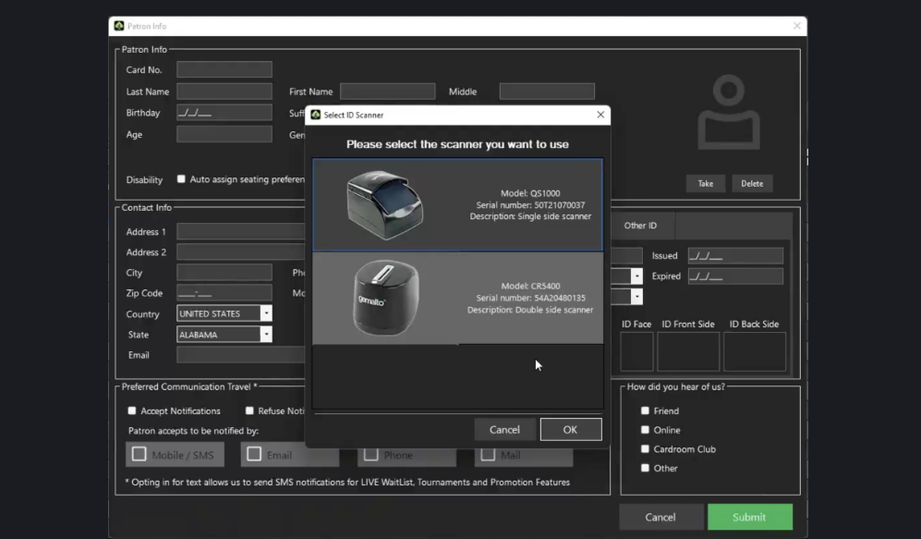Toggle Auto assign seating preference checkbox
921x539 pixels.
181,178
